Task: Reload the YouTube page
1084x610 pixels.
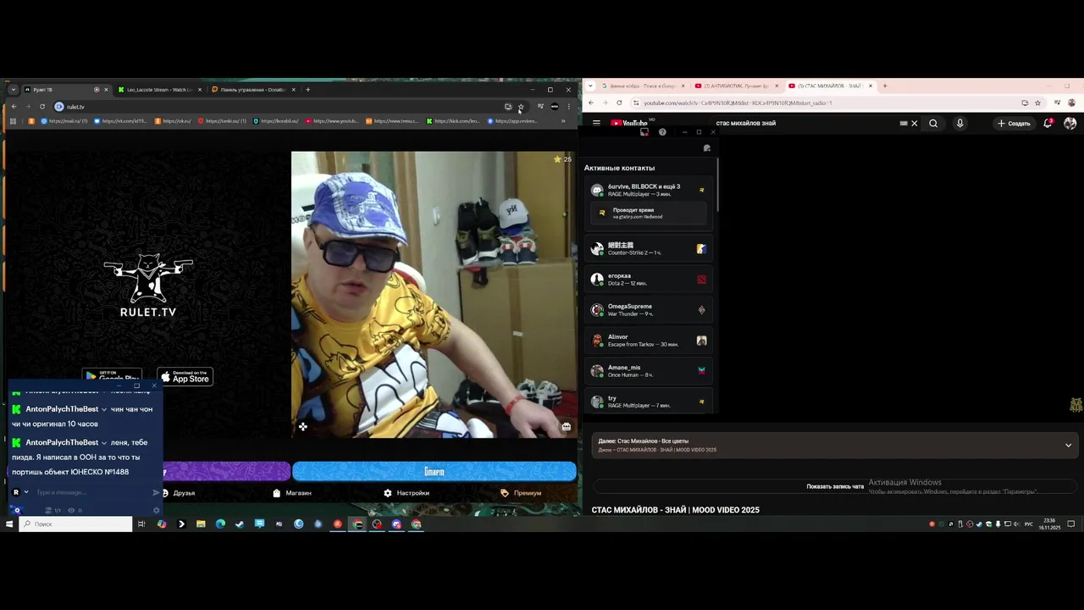Action: pyautogui.click(x=619, y=103)
